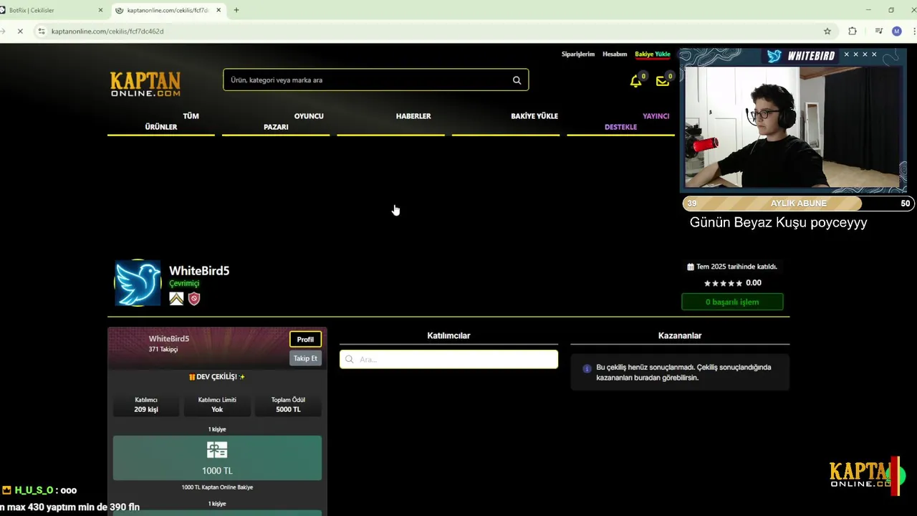Screen dimensions: 917x516
Task: Click the large WhiteBird5 profile name
Action: pyautogui.click(x=199, y=271)
